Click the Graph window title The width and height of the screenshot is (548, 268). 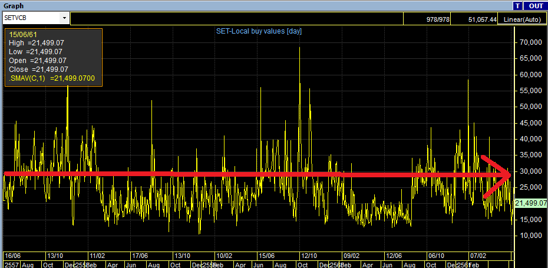pyautogui.click(x=14, y=6)
